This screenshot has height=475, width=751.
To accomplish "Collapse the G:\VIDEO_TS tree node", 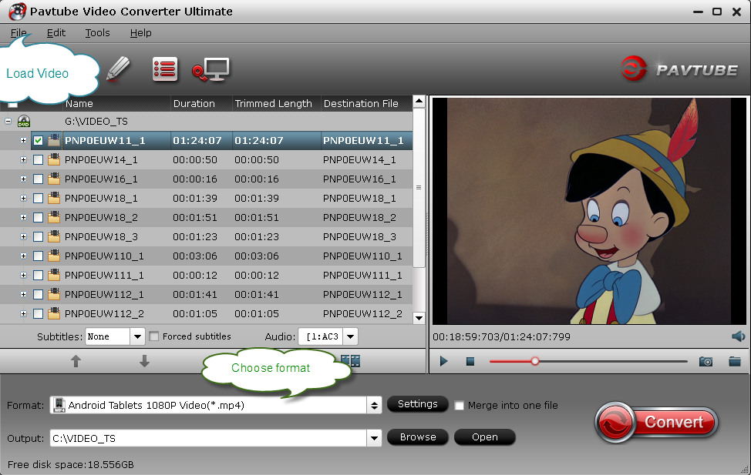I will (8, 121).
